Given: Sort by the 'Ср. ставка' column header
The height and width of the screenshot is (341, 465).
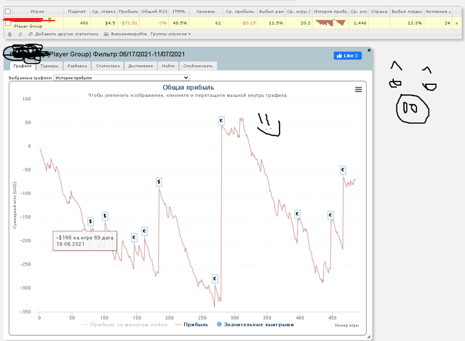Looking at the screenshot, I should 104,11.
